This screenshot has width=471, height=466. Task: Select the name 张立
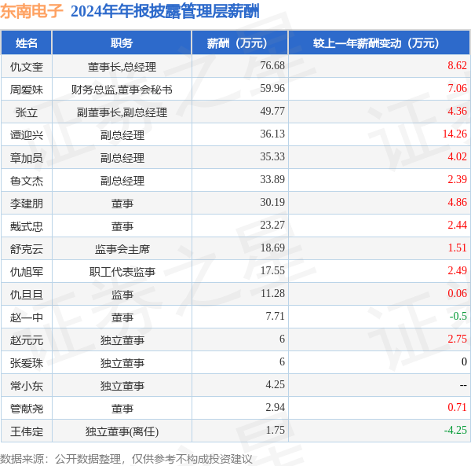(27, 112)
